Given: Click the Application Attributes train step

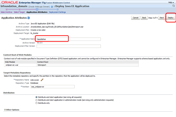Looking at the screenshot, I should (37, 12).
